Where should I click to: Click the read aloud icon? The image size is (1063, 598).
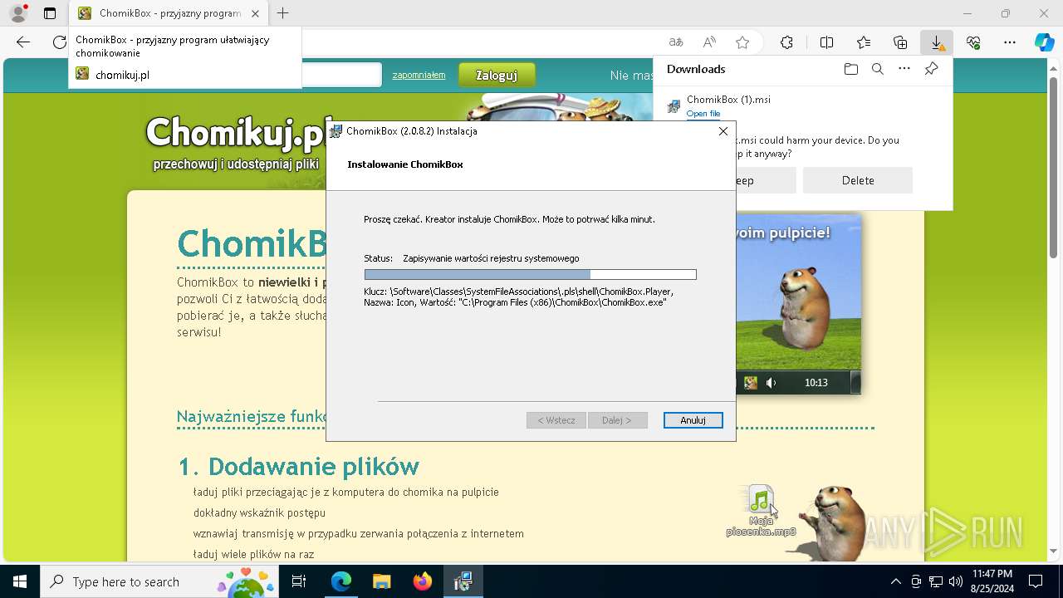point(709,42)
